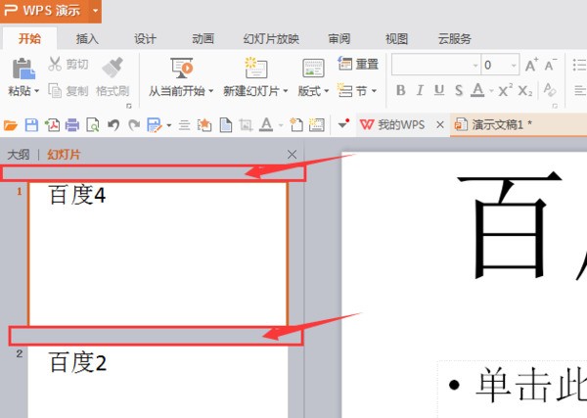
Task: Open the font name combo box
Action: coord(436,65)
